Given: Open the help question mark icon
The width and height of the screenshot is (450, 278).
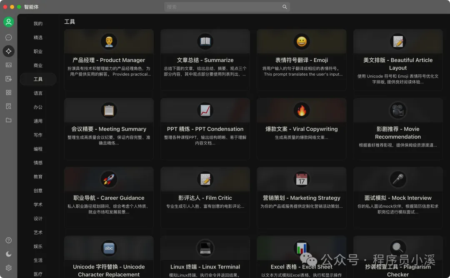Looking at the screenshot, I should [x=9, y=240].
